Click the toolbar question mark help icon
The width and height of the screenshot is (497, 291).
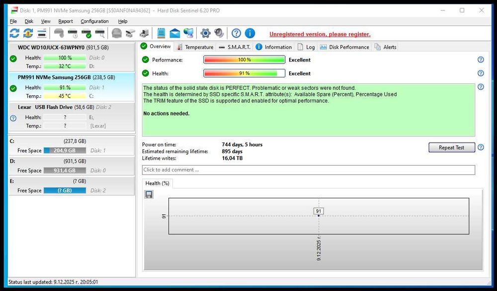tap(236, 33)
